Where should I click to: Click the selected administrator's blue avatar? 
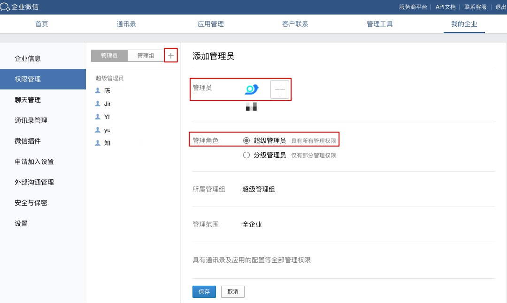pos(252,89)
